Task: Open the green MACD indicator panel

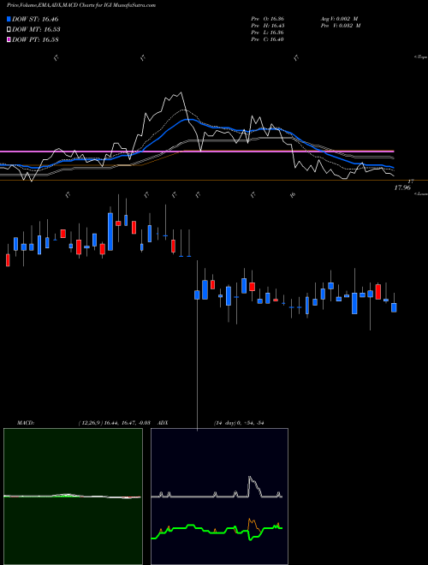Action: tap(73, 497)
